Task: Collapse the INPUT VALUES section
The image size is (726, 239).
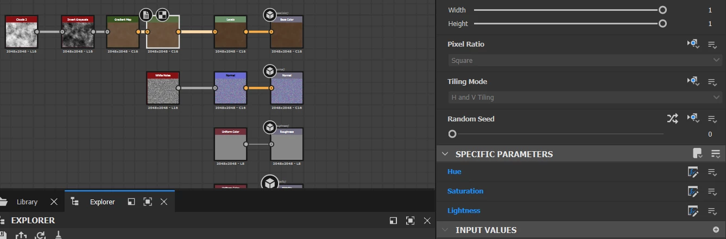Action: (445, 230)
